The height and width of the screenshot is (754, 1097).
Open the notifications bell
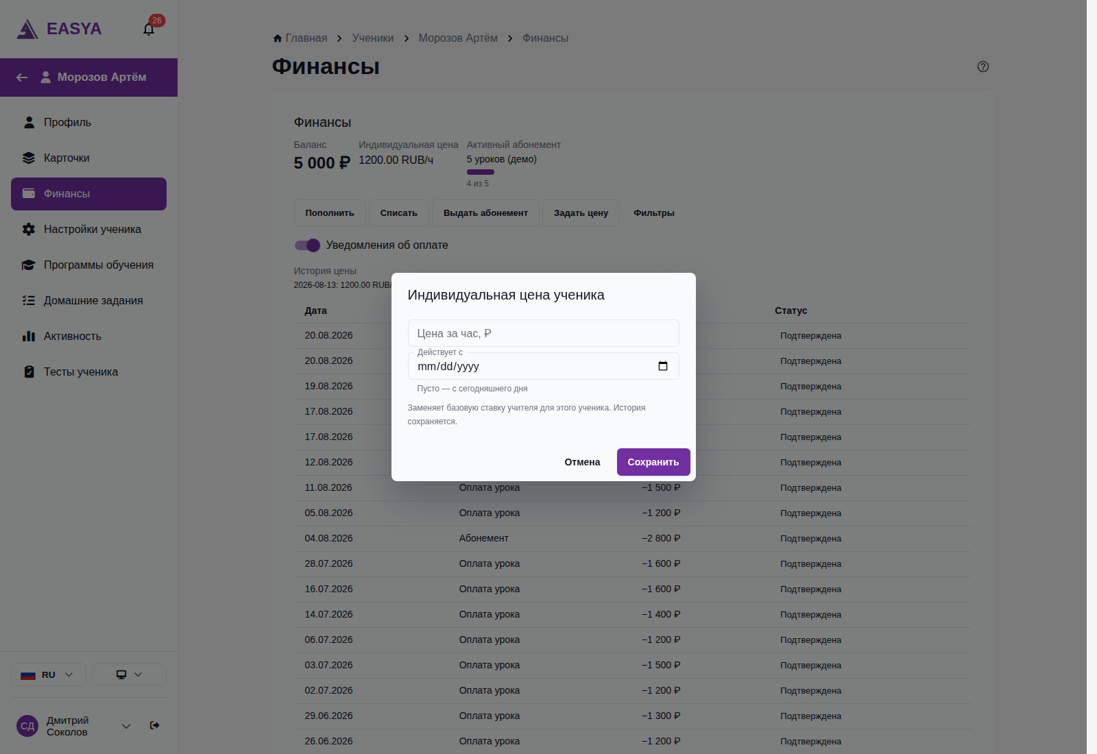[149, 29]
